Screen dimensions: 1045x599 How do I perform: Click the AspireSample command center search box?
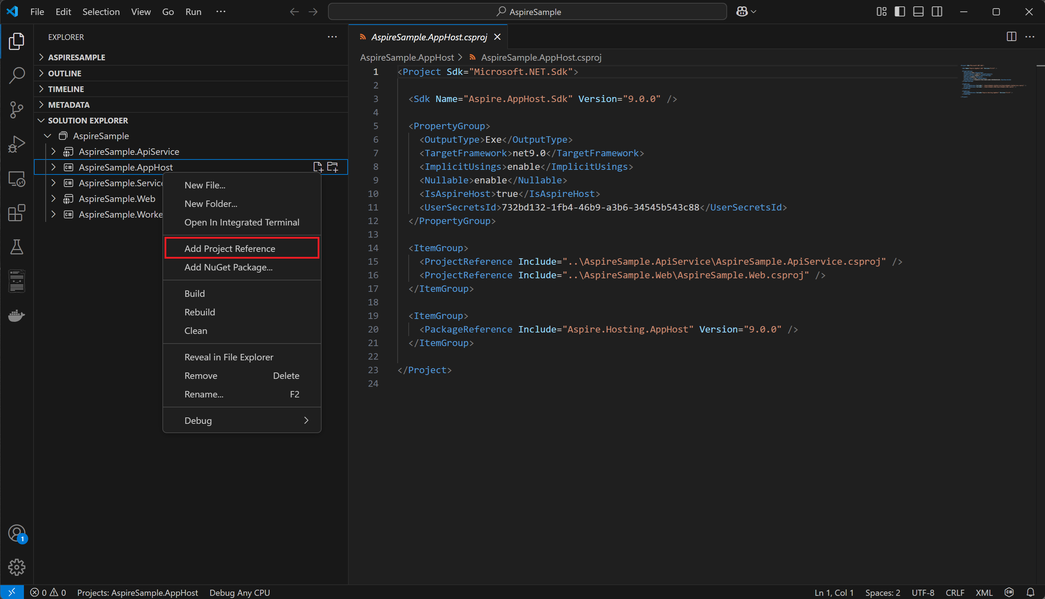[x=527, y=11]
